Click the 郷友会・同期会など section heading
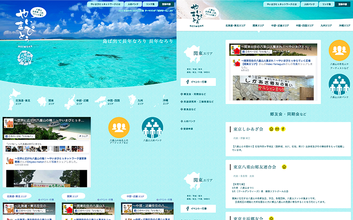353x220 pixels. [288, 114]
